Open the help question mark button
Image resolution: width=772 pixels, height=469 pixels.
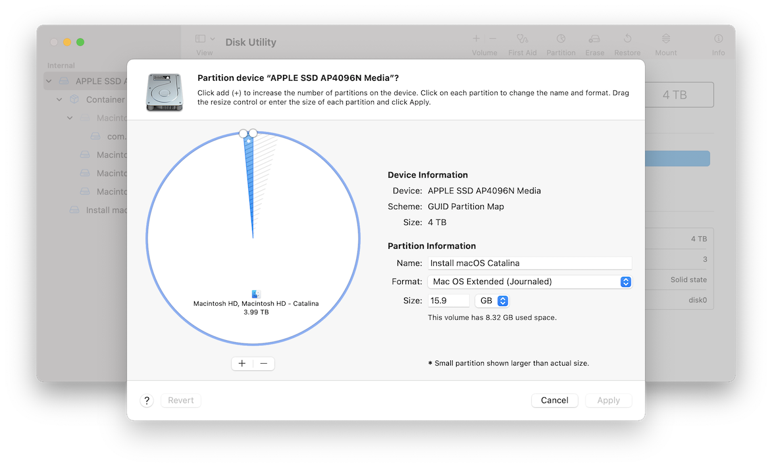(x=147, y=401)
